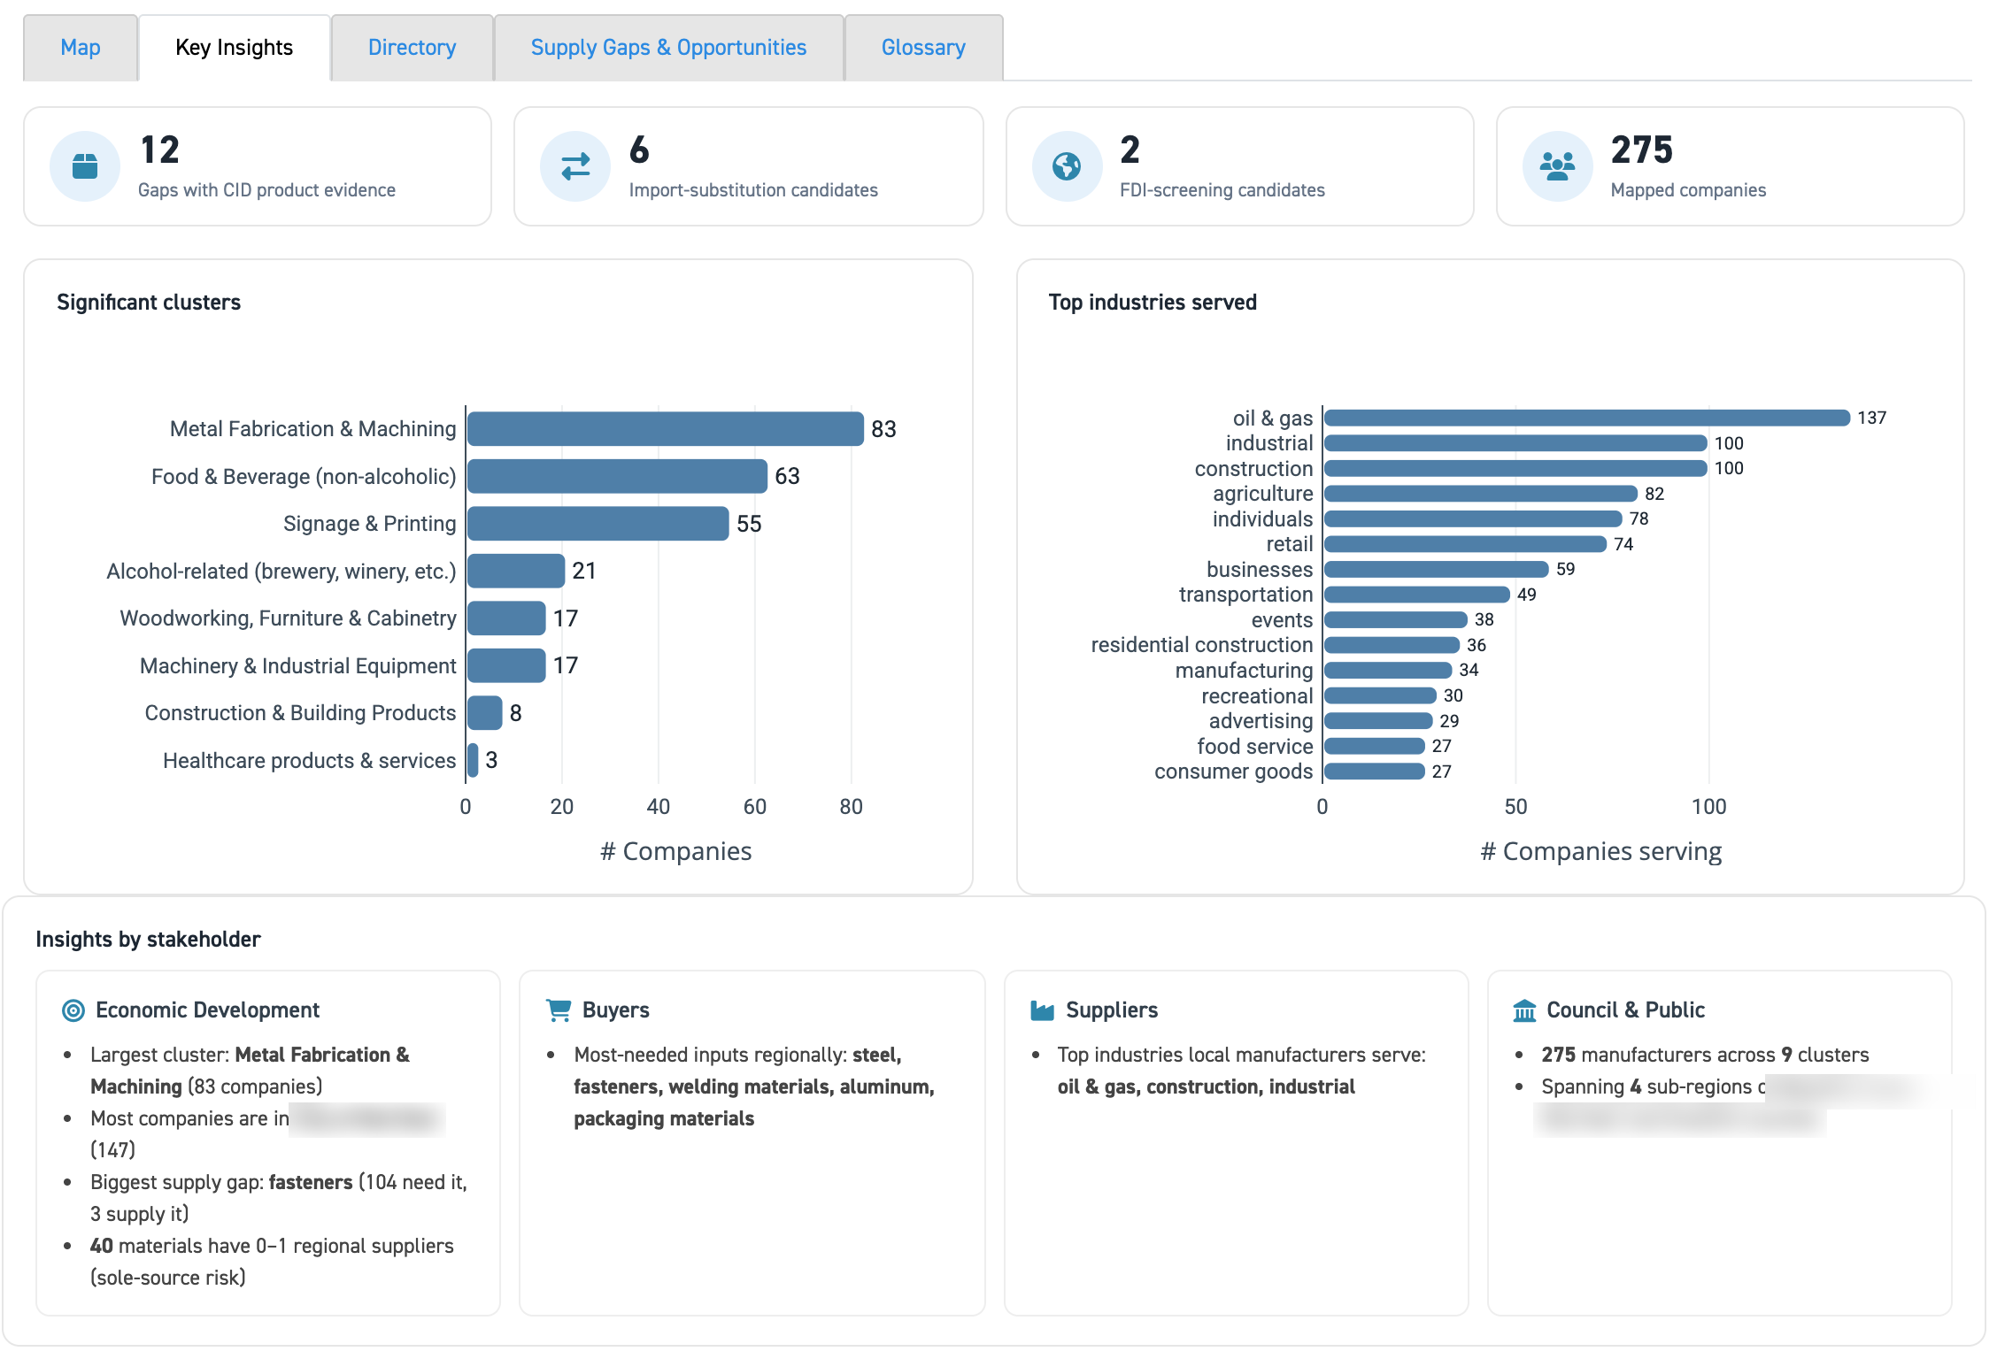The image size is (1997, 1359).
Task: Click the agriculture bar showing 82
Action: coord(1481,494)
